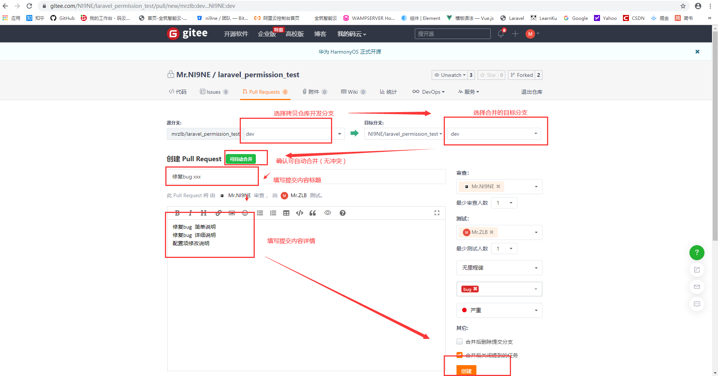The image size is (718, 376).
Task: Switch to the Issues tab
Action: click(x=213, y=92)
